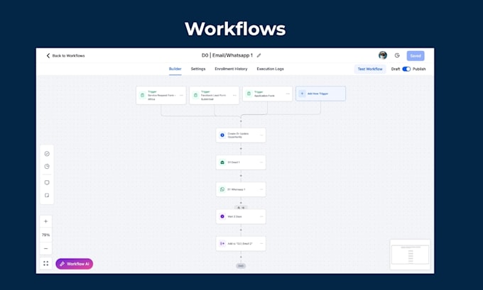
Task: Add step between Opportunity and Email 1
Action: pos(241,148)
